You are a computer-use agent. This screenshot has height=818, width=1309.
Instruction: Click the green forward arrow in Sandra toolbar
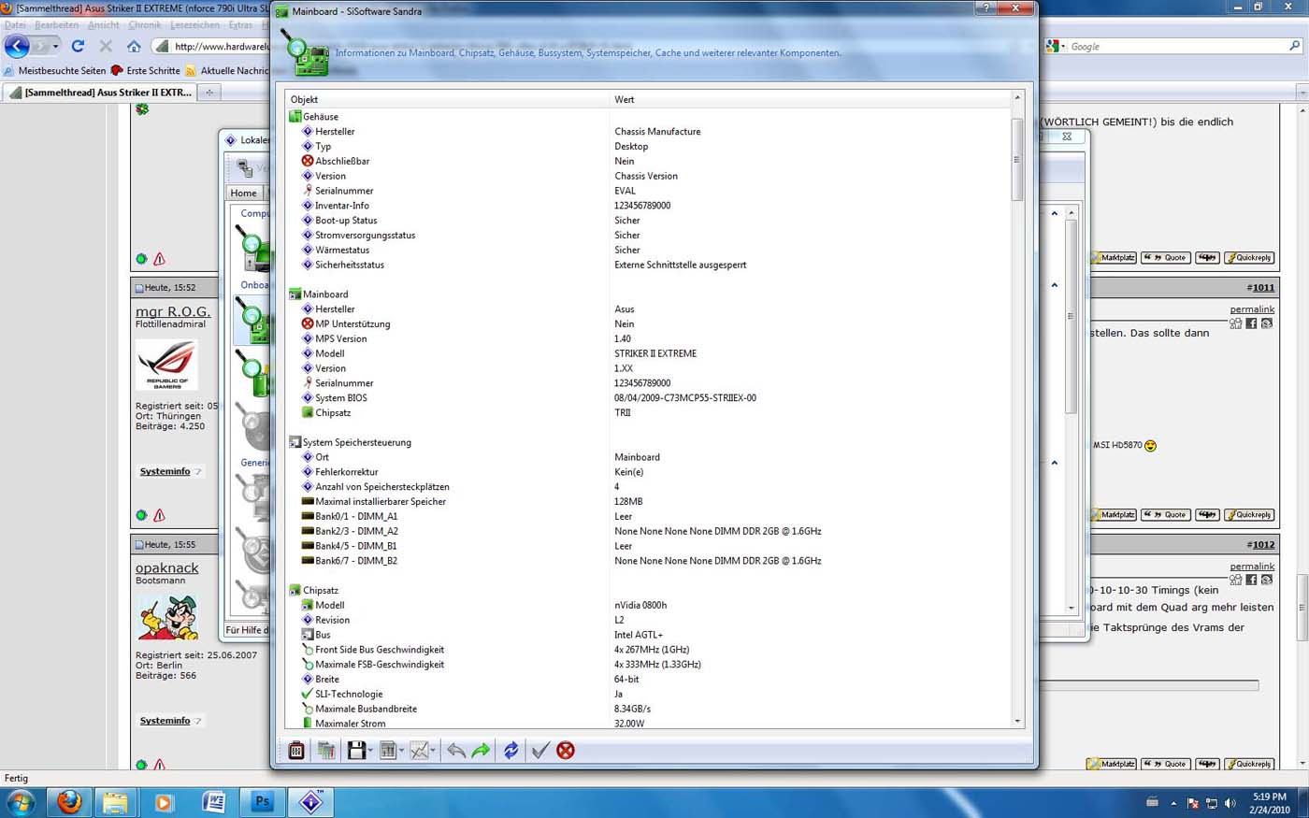click(x=481, y=751)
